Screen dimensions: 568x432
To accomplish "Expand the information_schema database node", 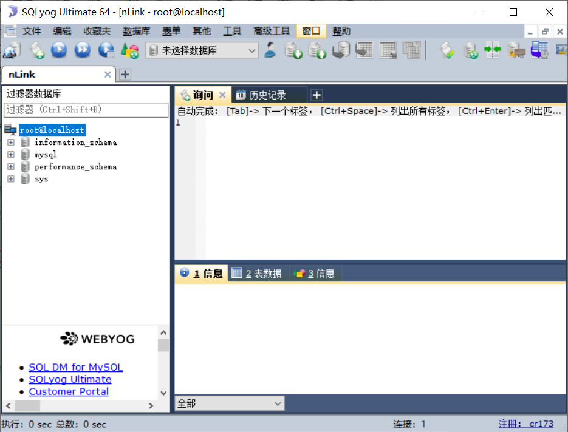I will point(10,142).
